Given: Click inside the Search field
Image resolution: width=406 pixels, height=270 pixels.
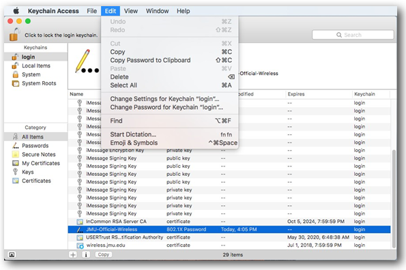Looking at the screenshot, I should pyautogui.click(x=353, y=35).
